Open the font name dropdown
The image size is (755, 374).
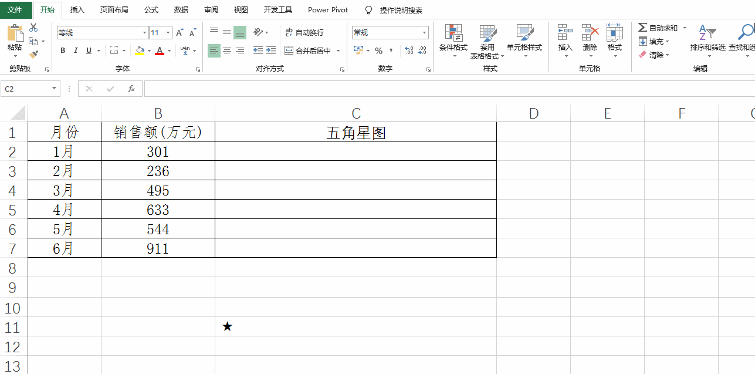(144, 32)
